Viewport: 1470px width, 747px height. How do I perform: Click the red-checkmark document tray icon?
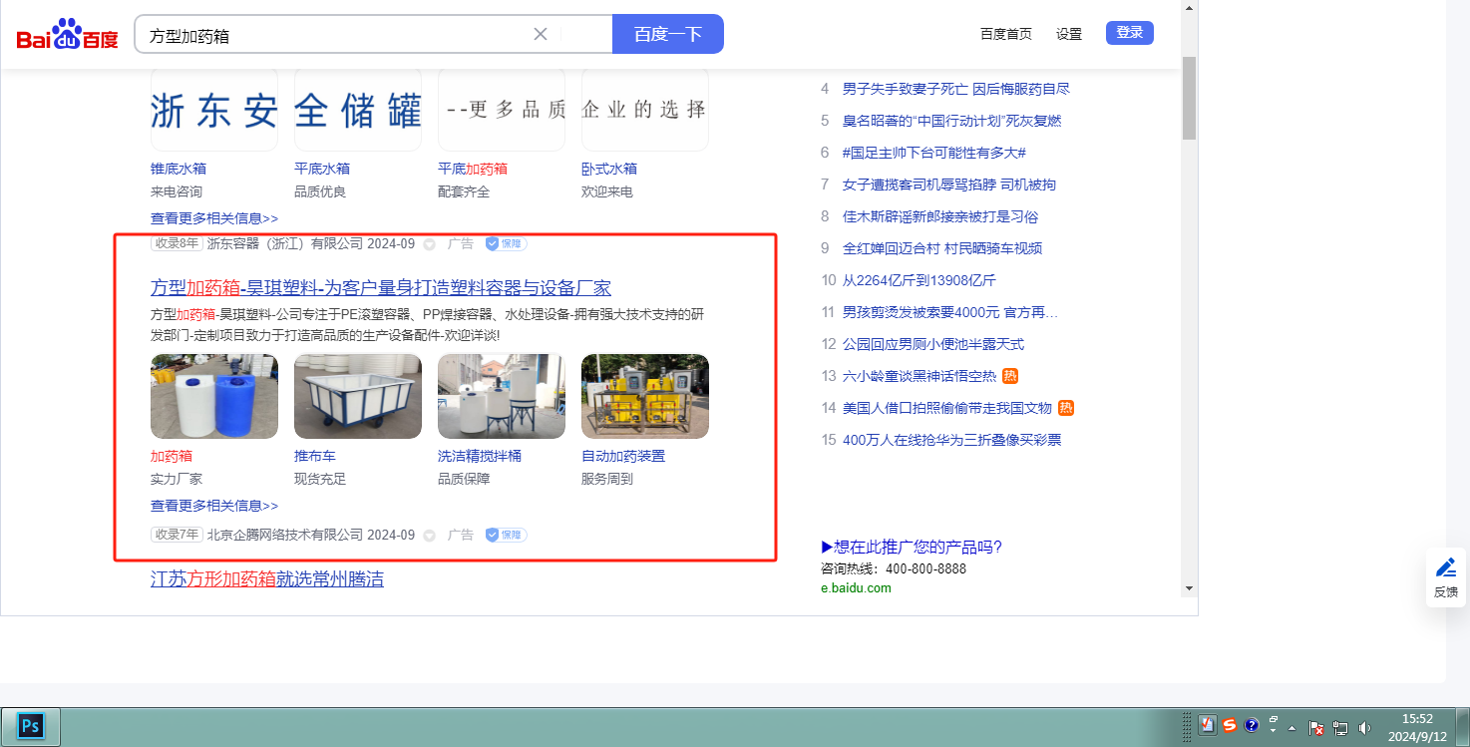point(1207,726)
